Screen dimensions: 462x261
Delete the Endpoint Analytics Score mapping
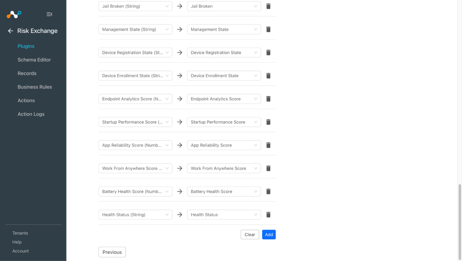(x=268, y=99)
